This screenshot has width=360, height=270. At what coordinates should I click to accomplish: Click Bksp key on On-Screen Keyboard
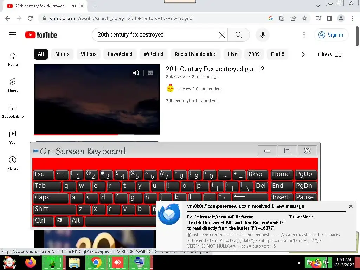[x=258, y=175]
